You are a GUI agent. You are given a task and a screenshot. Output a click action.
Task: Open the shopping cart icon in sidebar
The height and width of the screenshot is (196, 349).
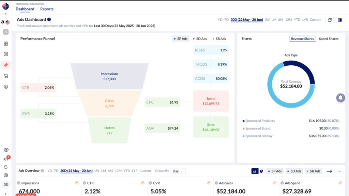point(6,76)
